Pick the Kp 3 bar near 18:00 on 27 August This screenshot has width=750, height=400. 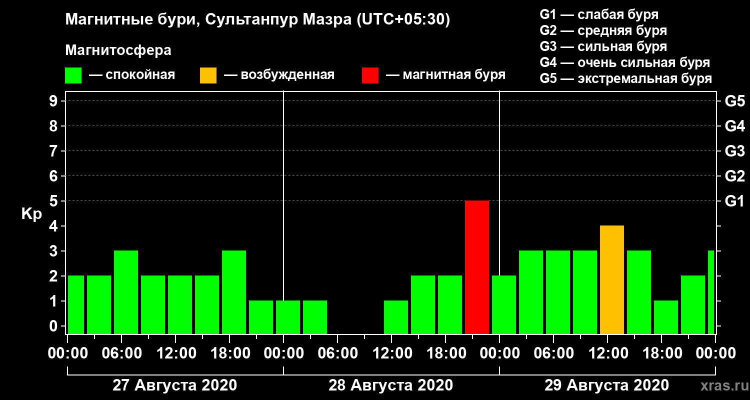coord(234,292)
